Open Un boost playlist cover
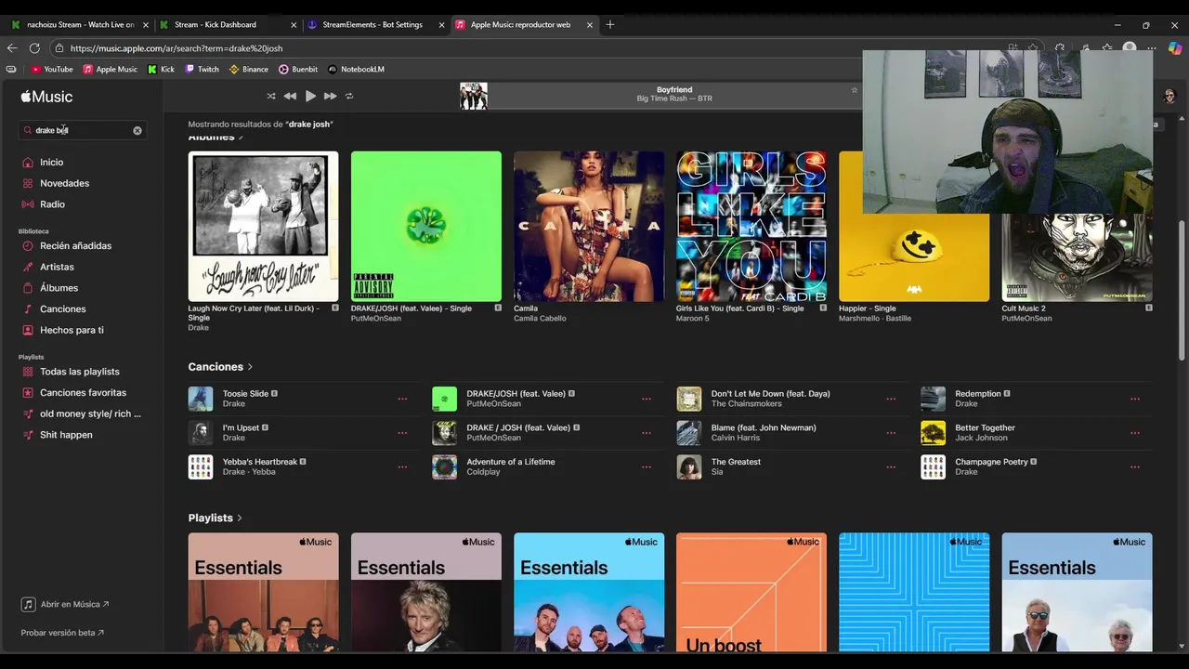Viewport: 1189px width, 669px height. tap(751, 592)
